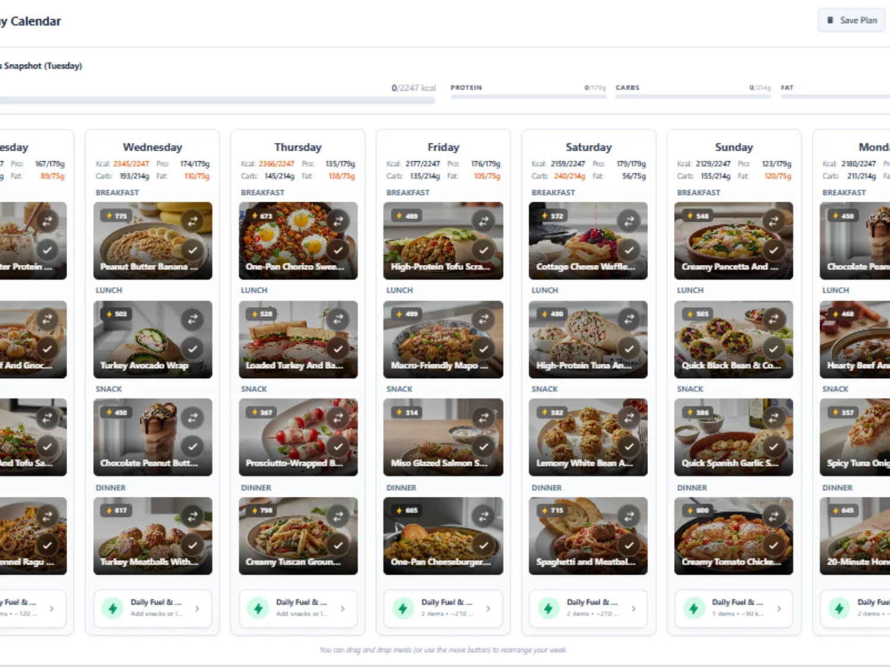Expand Tuesday's Daily Fuel chevron

[52, 608]
